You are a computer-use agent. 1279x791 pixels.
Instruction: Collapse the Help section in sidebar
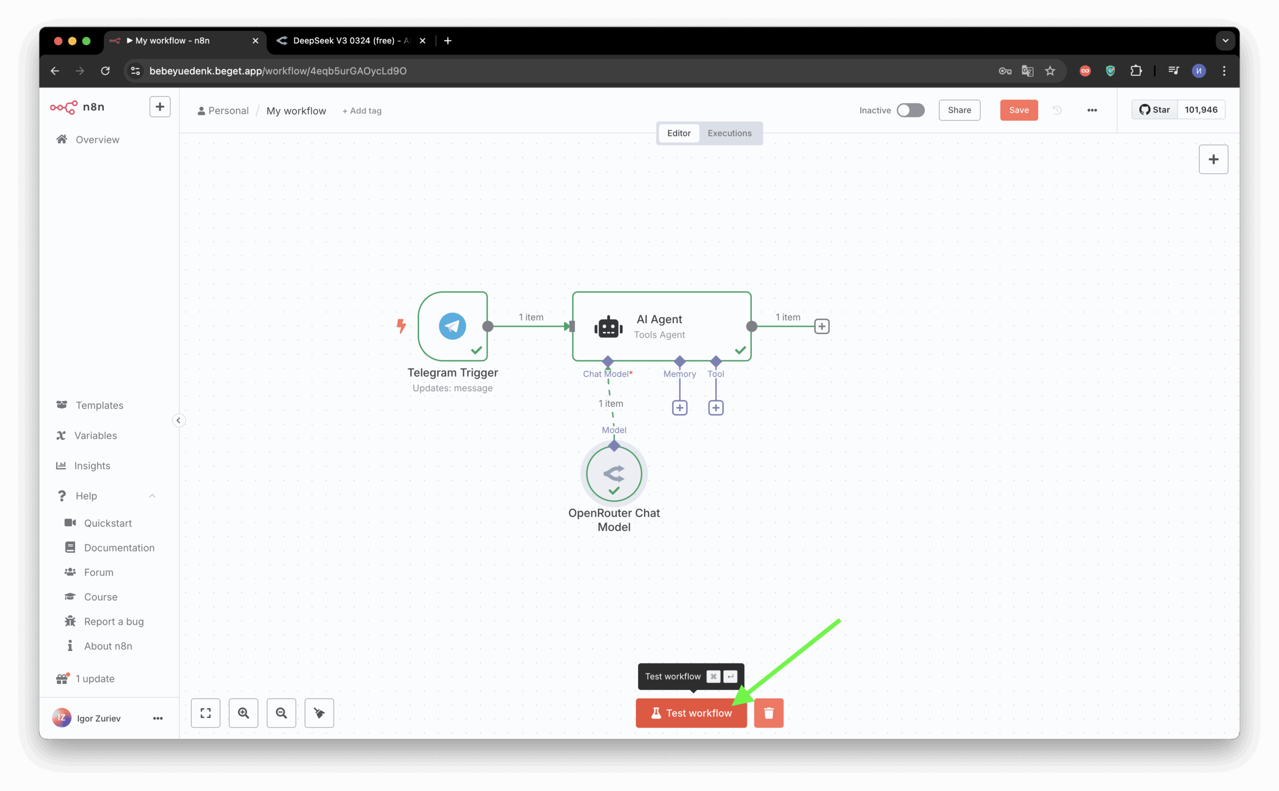pos(152,495)
